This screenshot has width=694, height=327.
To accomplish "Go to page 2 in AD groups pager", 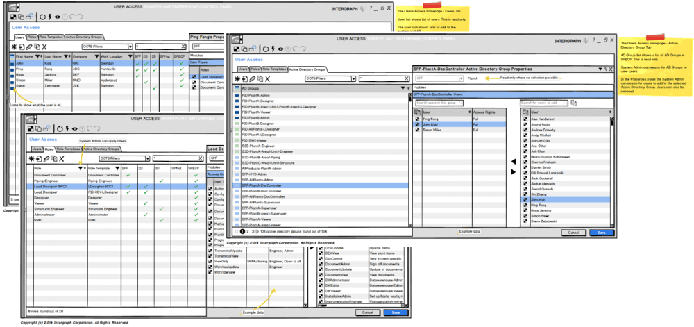I will tap(248, 231).
